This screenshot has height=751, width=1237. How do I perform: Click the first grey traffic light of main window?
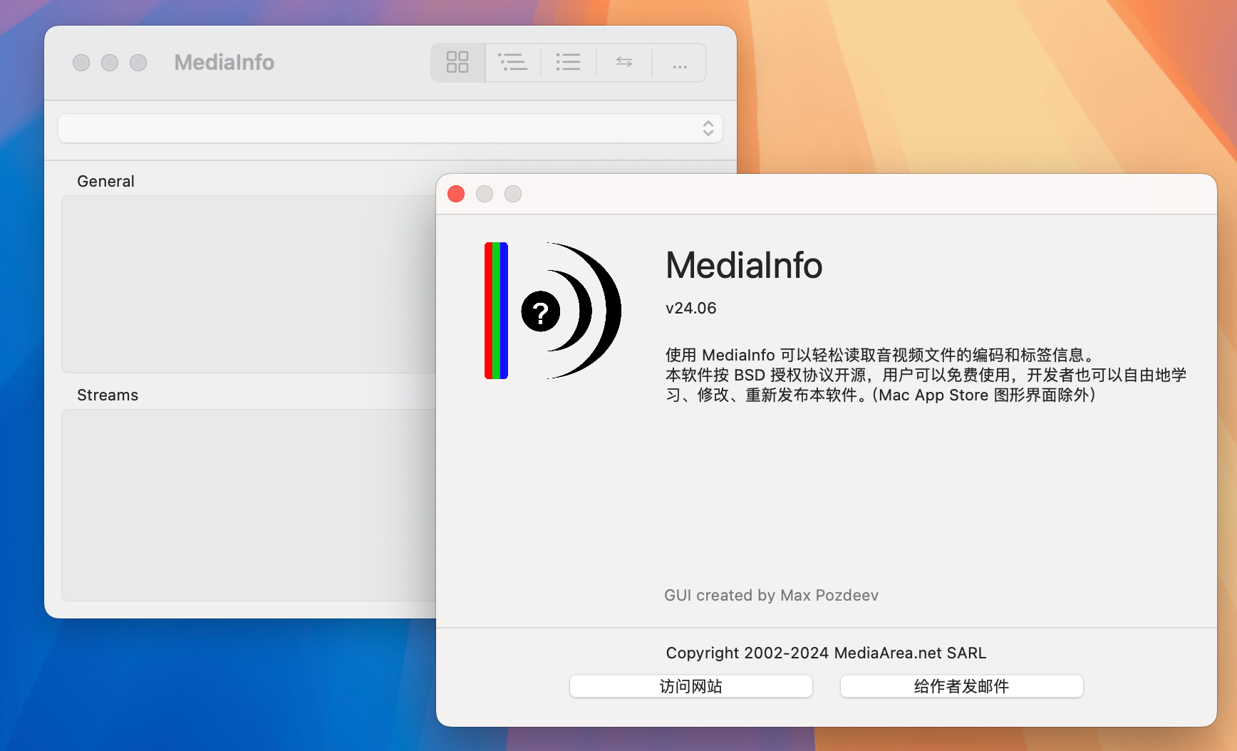[x=81, y=63]
